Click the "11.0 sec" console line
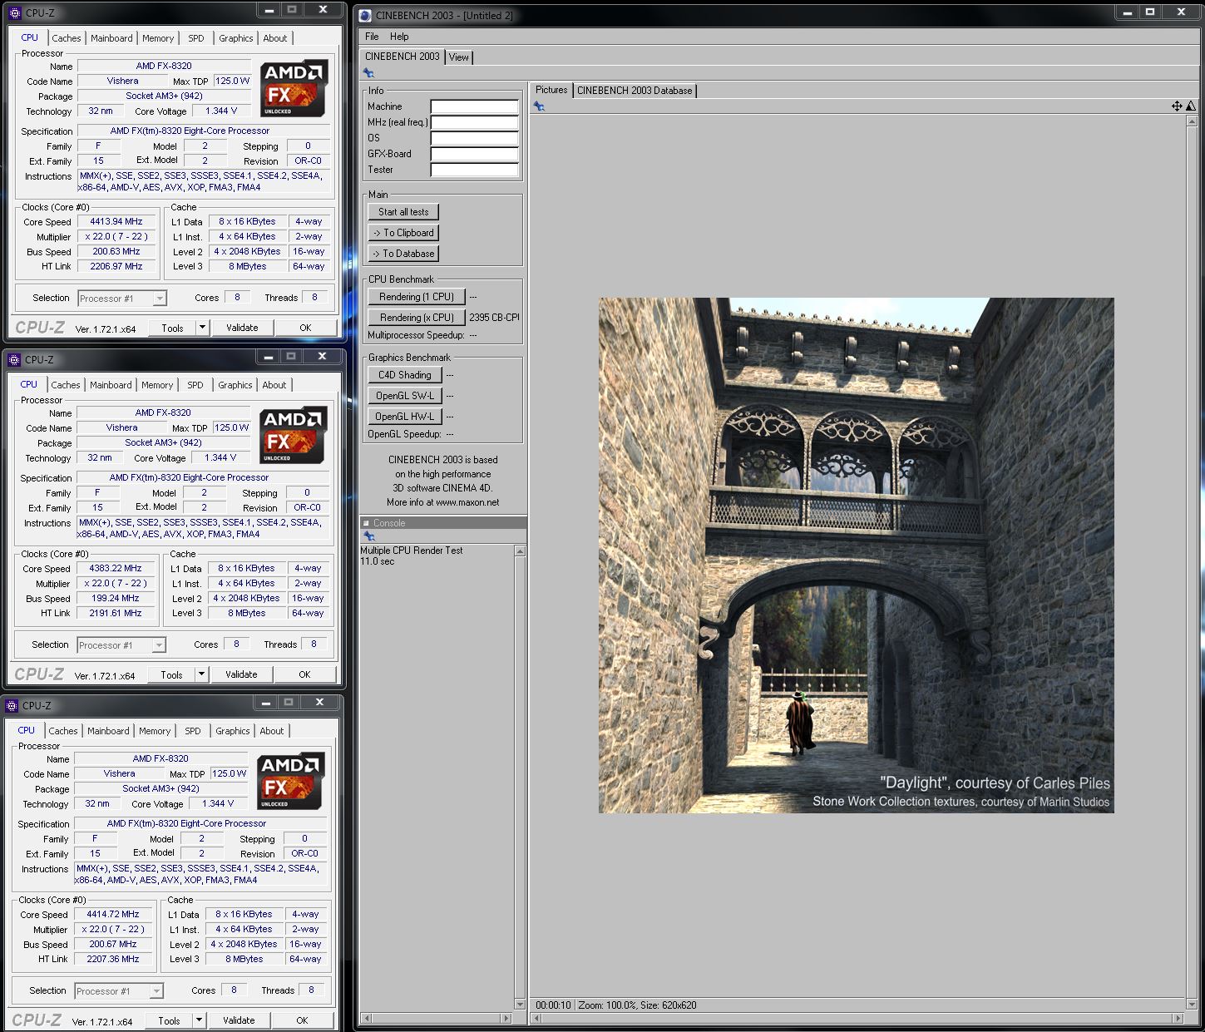The height and width of the screenshot is (1032, 1205). (x=378, y=561)
